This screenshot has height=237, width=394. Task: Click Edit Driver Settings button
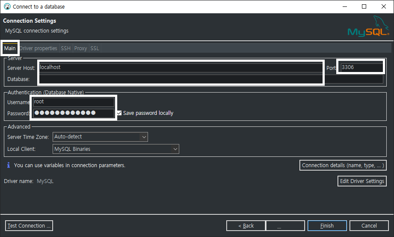[x=362, y=181]
